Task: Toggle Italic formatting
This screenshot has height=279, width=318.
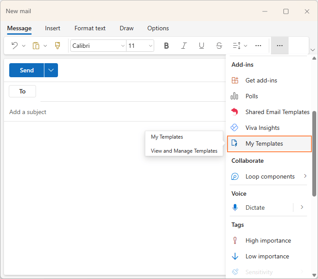Action: (x=184, y=46)
